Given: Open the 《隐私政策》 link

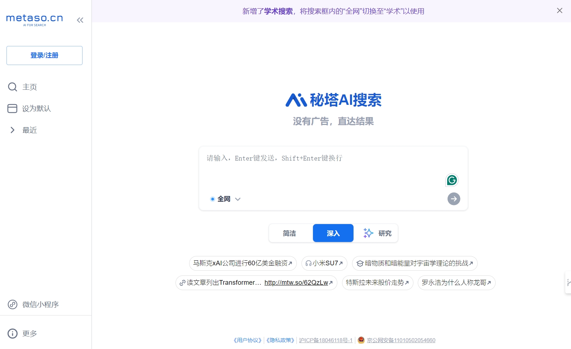Looking at the screenshot, I should 280,340.
